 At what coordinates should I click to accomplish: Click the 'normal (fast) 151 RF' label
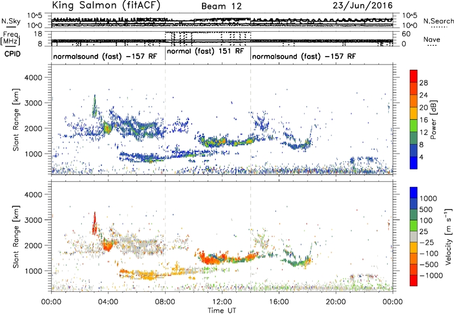point(205,52)
